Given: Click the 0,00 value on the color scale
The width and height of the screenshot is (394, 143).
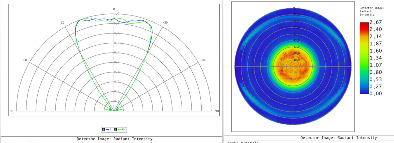Looking at the screenshot, I should pyautogui.click(x=375, y=93).
